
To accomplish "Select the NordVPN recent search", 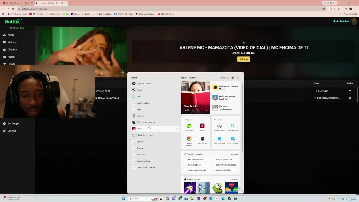I will pos(155,155).
